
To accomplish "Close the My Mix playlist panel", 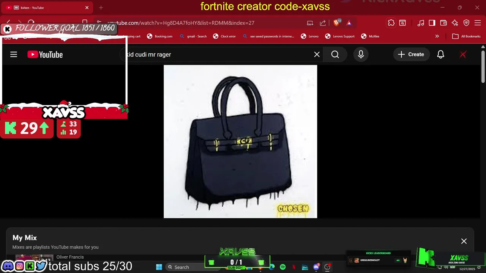I will coord(464,241).
